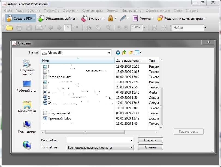Click Недавние места in places sidebar
Screen dimensions: 221x167
pyautogui.click(x=27, y=67)
